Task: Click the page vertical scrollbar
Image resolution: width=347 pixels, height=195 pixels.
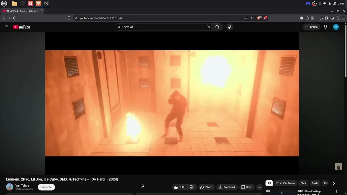Action: (x=346, y=51)
